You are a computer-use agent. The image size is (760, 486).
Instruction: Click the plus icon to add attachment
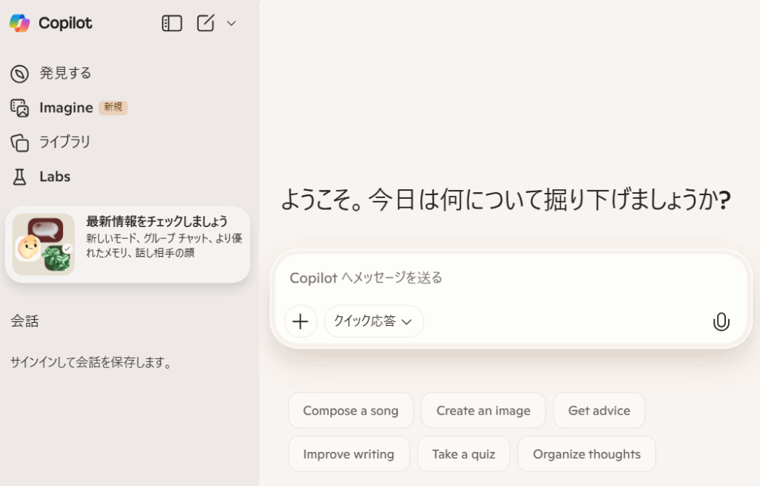pos(301,321)
